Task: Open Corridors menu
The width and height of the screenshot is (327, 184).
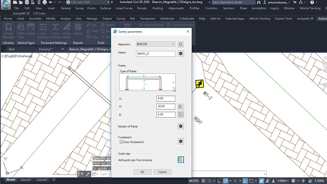Action: point(211,8)
